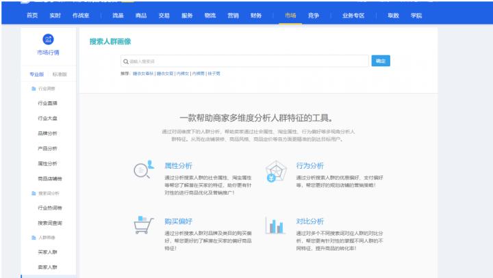The width and height of the screenshot is (493, 278).
Task: Open 卖家人群 in the sidebar
Action: click(47, 267)
